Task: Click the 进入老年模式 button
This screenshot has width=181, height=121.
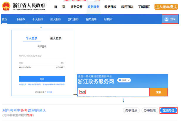Action: pos(166,7)
